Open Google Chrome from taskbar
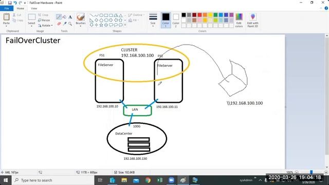329x185 pixels. 148,180
